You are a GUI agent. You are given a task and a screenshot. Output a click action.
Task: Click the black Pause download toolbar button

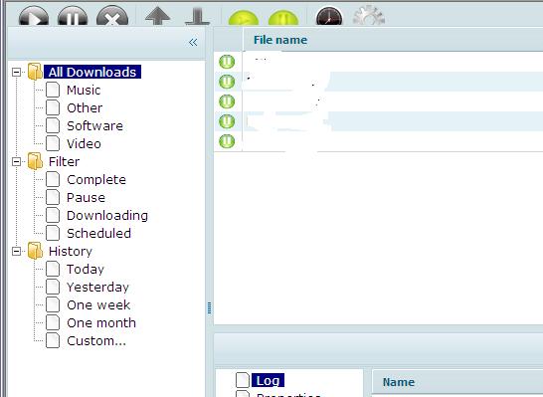(x=73, y=16)
